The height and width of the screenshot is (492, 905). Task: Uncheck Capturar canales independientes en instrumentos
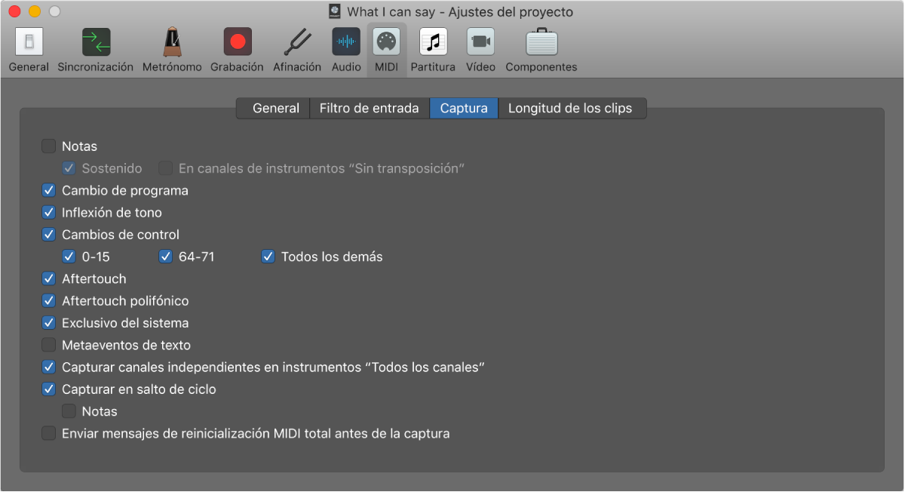coord(49,367)
